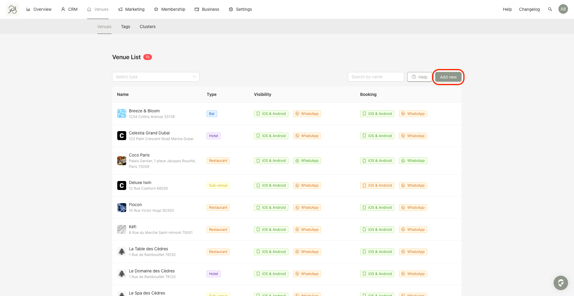Click Breeze & Bloom visibility WhatsApp tag
This screenshot has height=296, width=574.
pos(307,114)
